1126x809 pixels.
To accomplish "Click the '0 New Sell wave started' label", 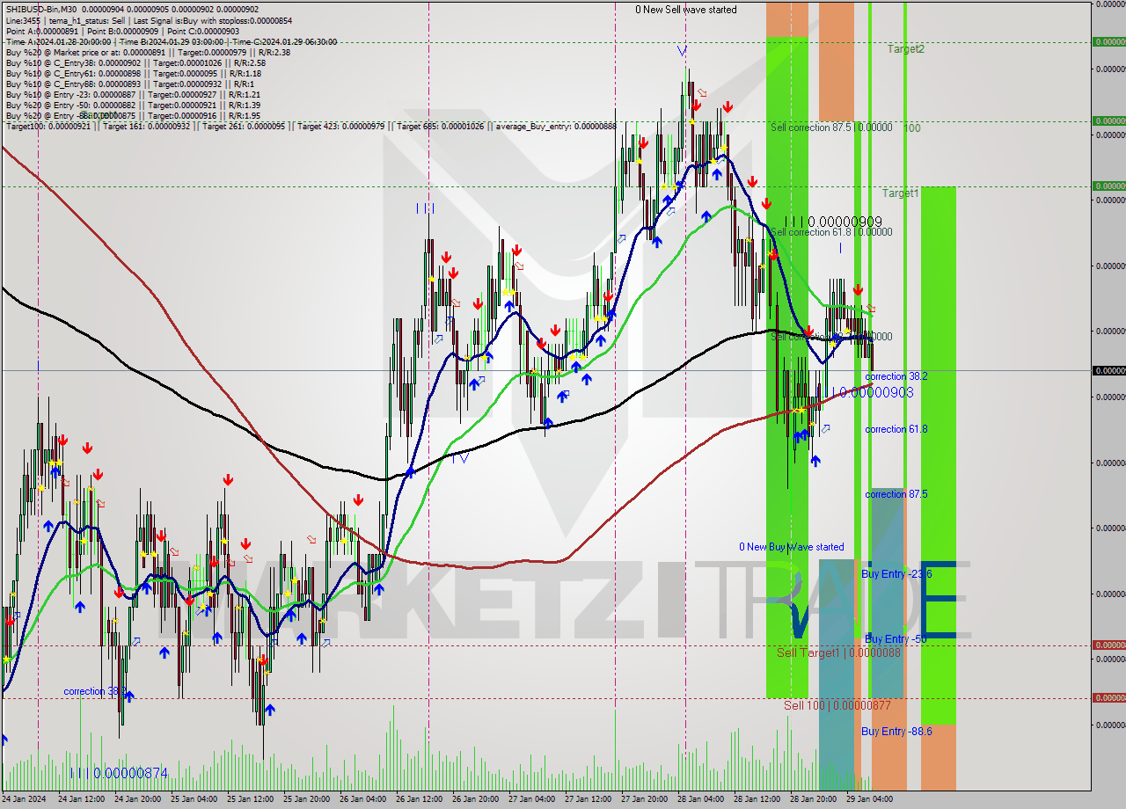I will point(686,10).
